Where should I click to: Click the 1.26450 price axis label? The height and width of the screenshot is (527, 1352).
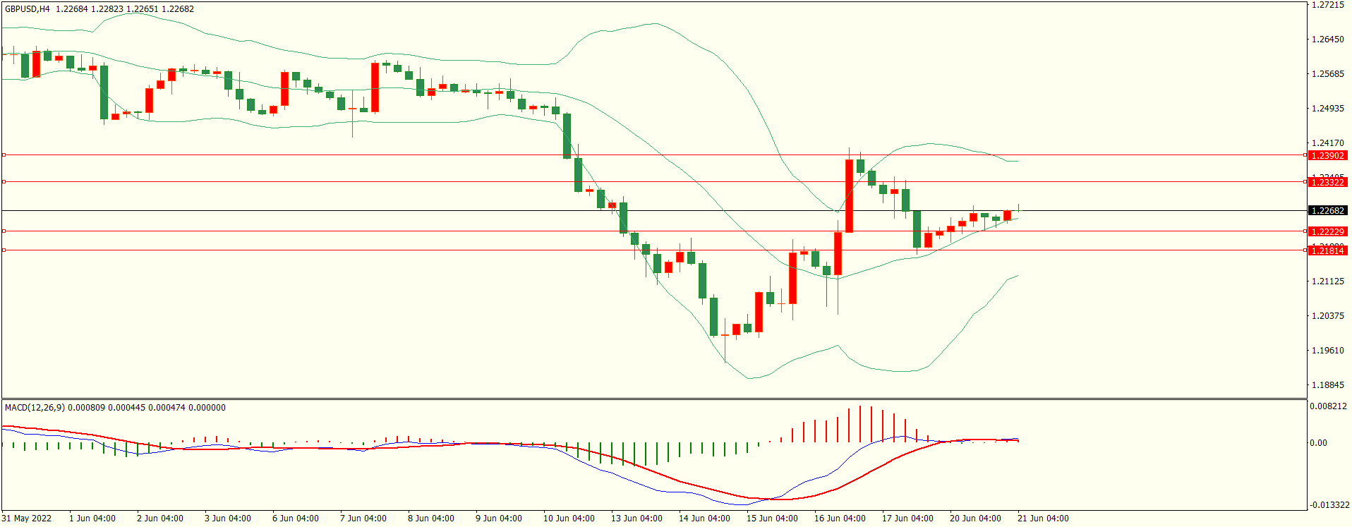point(1327,40)
